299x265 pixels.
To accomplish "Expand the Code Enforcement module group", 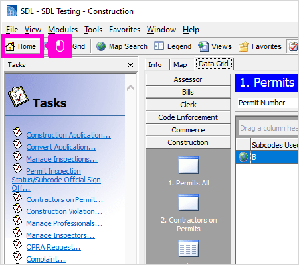I will [x=188, y=117].
